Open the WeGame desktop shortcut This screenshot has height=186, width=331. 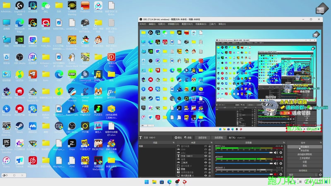pos(33,24)
